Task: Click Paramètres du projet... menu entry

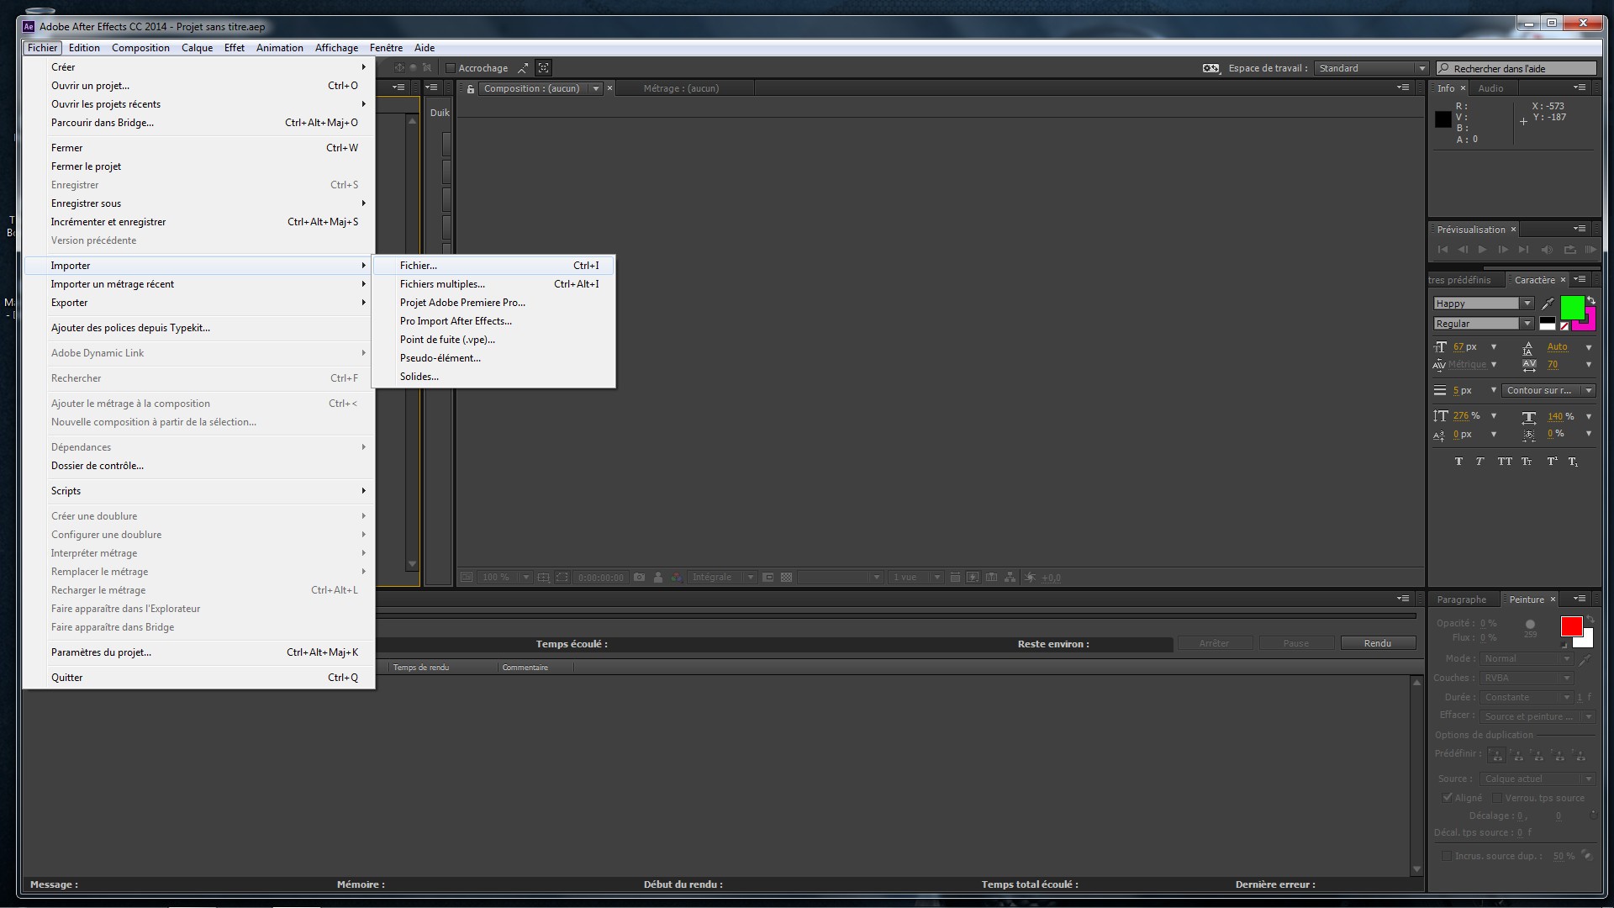Action: [x=200, y=652]
